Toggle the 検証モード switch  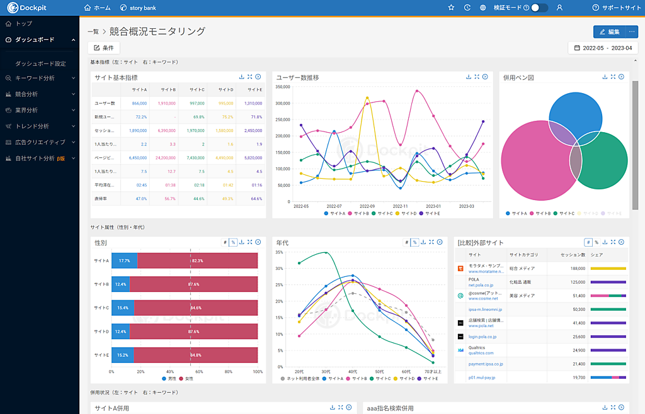coord(539,8)
